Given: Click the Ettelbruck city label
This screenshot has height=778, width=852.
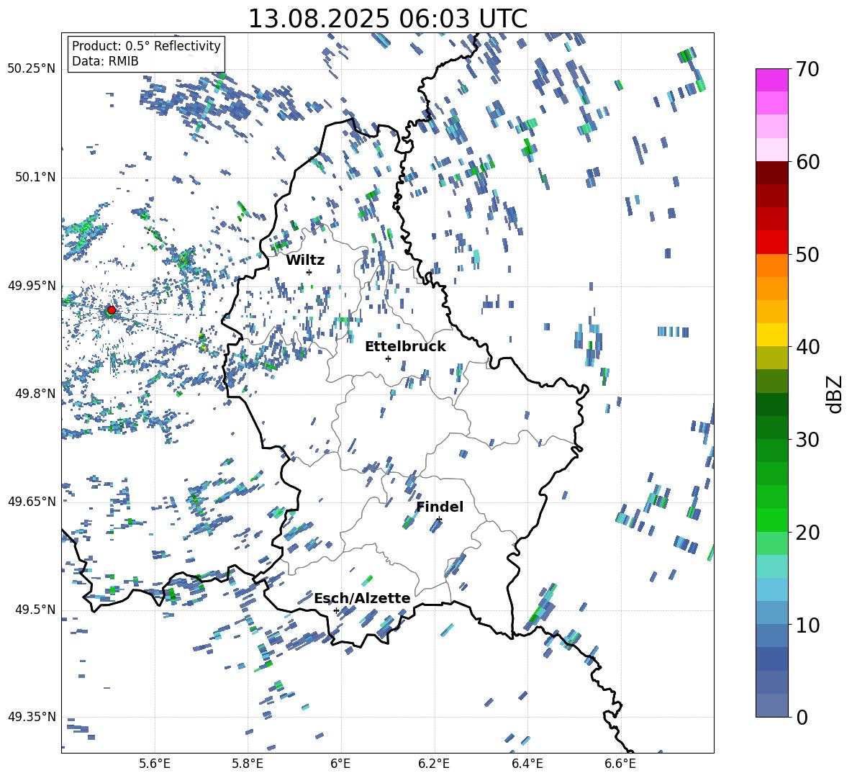Looking at the screenshot, I should pyautogui.click(x=405, y=347).
